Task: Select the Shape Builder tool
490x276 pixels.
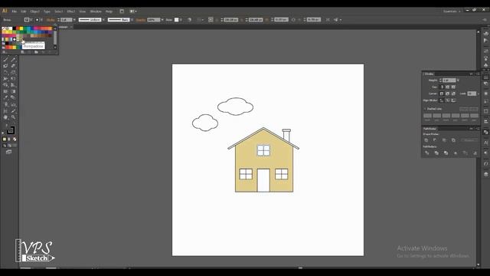Action: [5, 85]
